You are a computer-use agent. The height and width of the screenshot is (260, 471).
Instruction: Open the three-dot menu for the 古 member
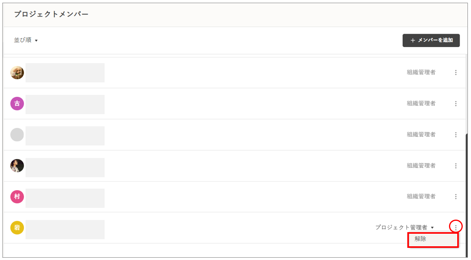coord(456,104)
